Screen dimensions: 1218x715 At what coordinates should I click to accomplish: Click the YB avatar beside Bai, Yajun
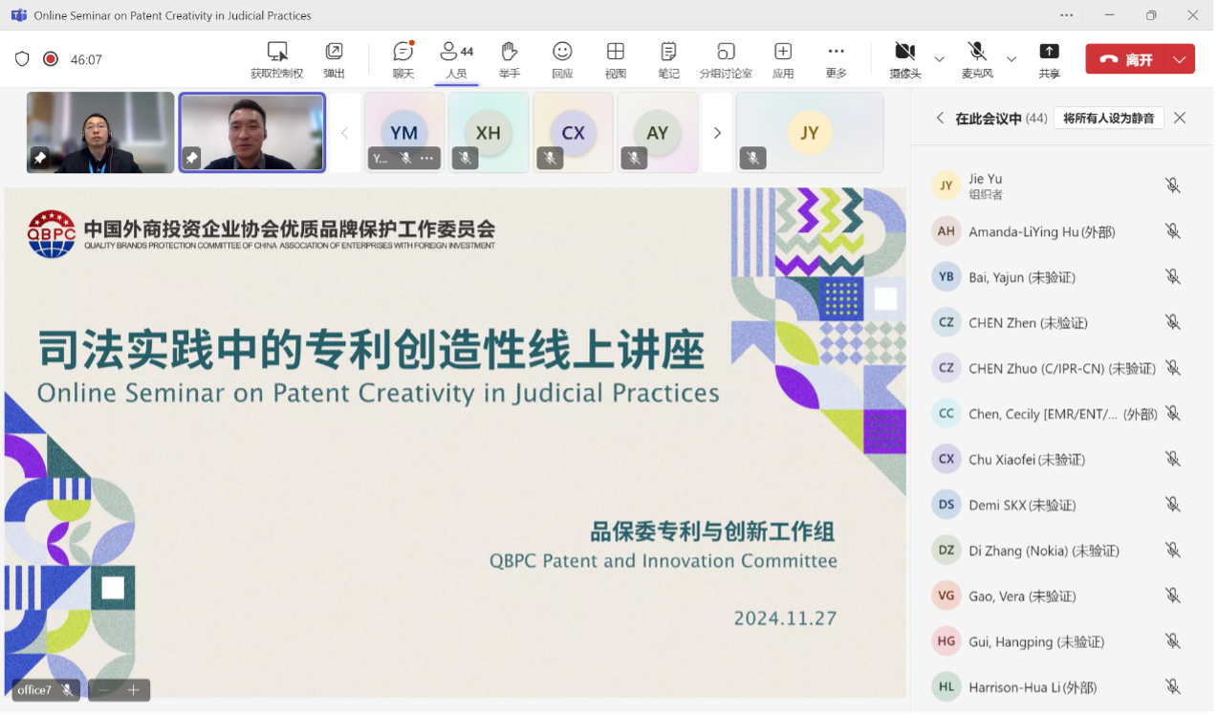tap(946, 277)
